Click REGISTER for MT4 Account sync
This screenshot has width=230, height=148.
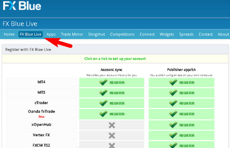[117, 83]
